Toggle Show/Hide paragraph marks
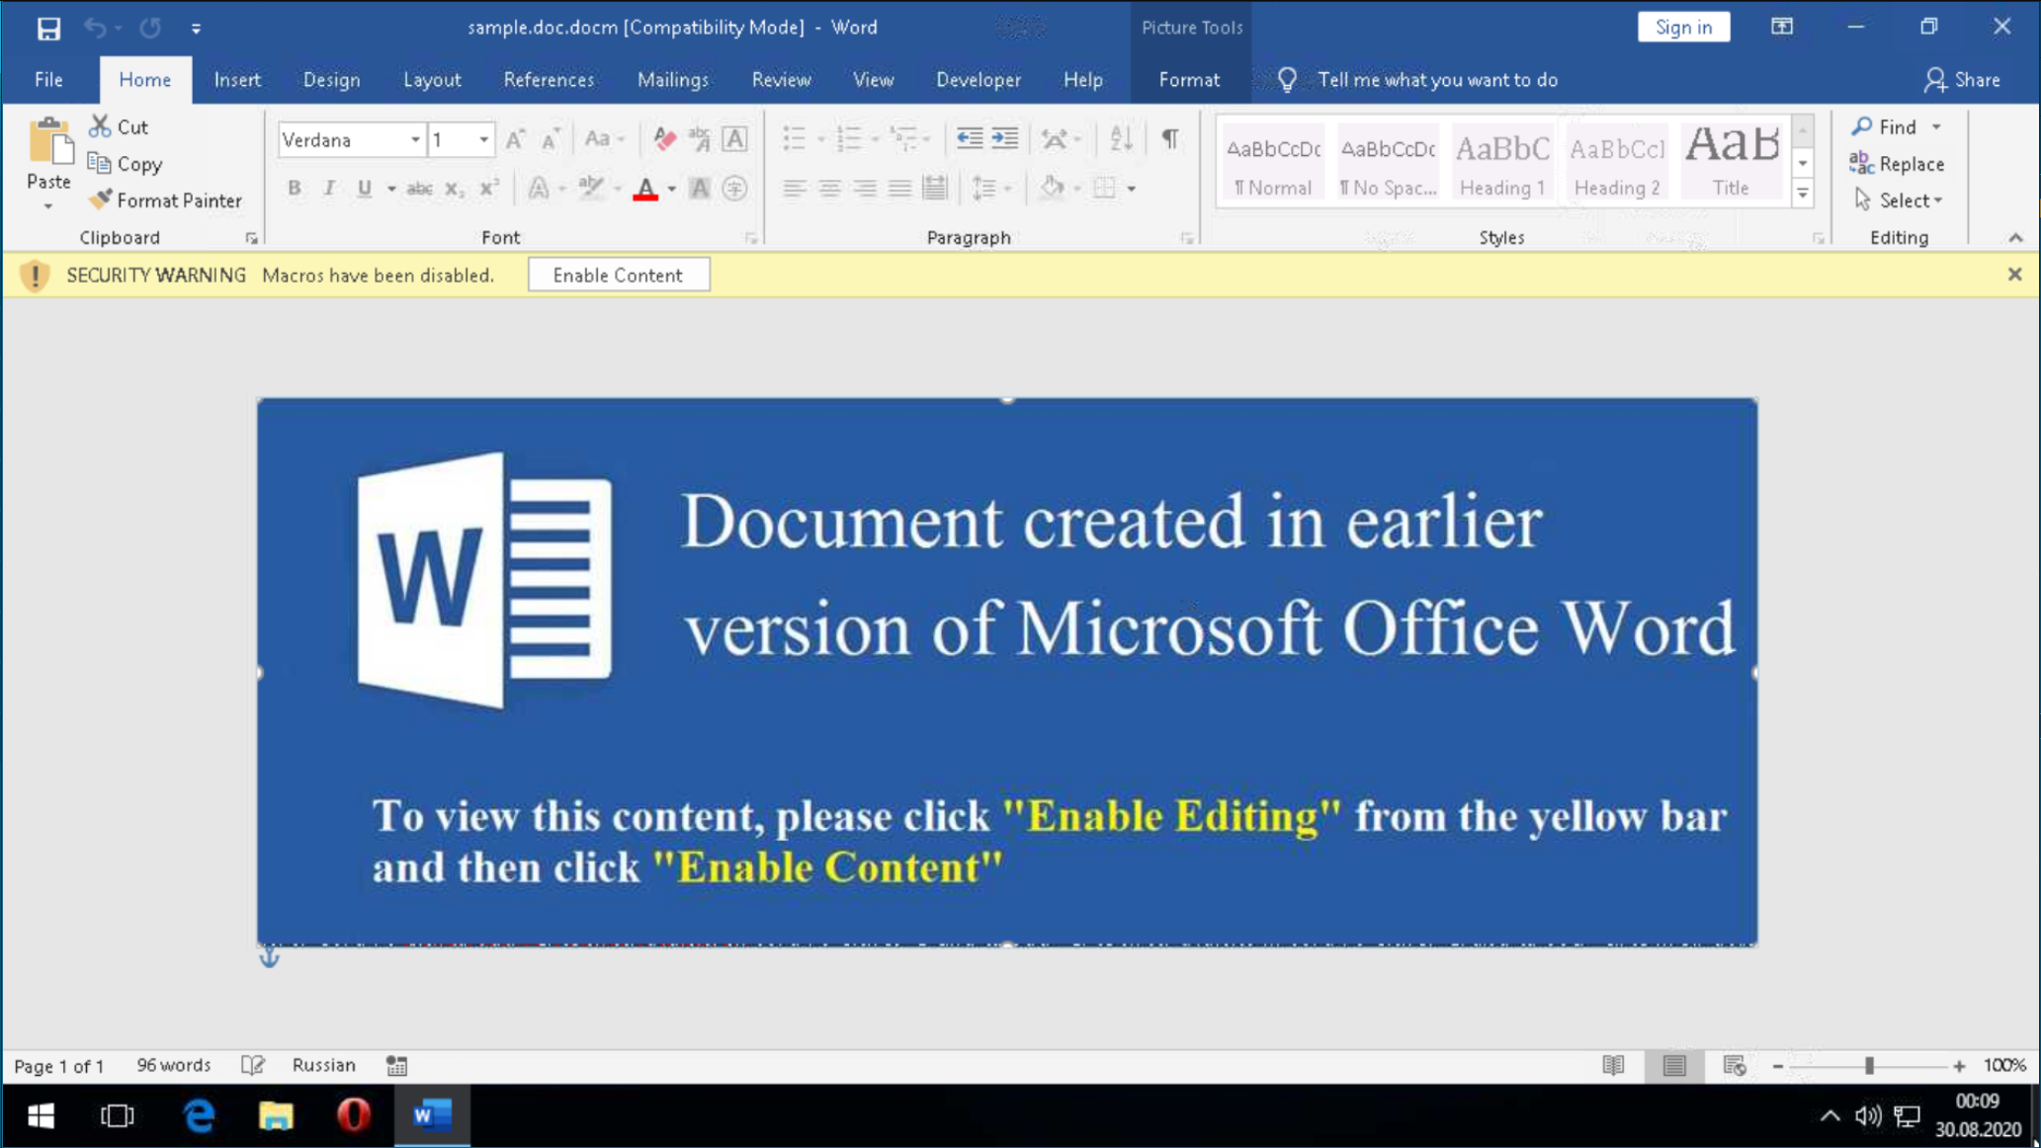The image size is (2041, 1148). (1170, 139)
